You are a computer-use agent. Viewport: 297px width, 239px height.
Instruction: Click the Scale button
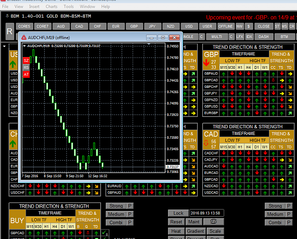pyautogui.click(x=215, y=231)
